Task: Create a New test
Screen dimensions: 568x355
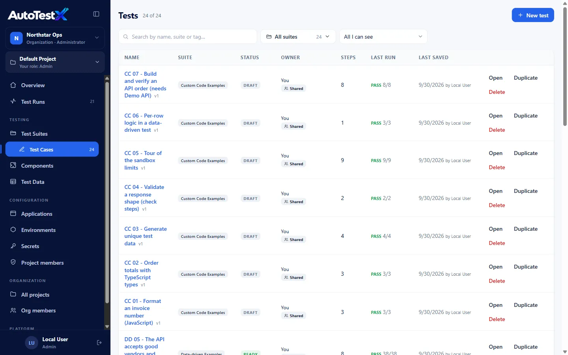Action: (x=533, y=15)
